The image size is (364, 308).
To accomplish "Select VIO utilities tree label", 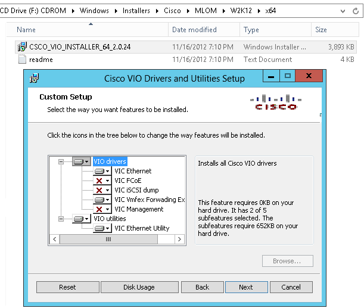I will [x=110, y=219].
